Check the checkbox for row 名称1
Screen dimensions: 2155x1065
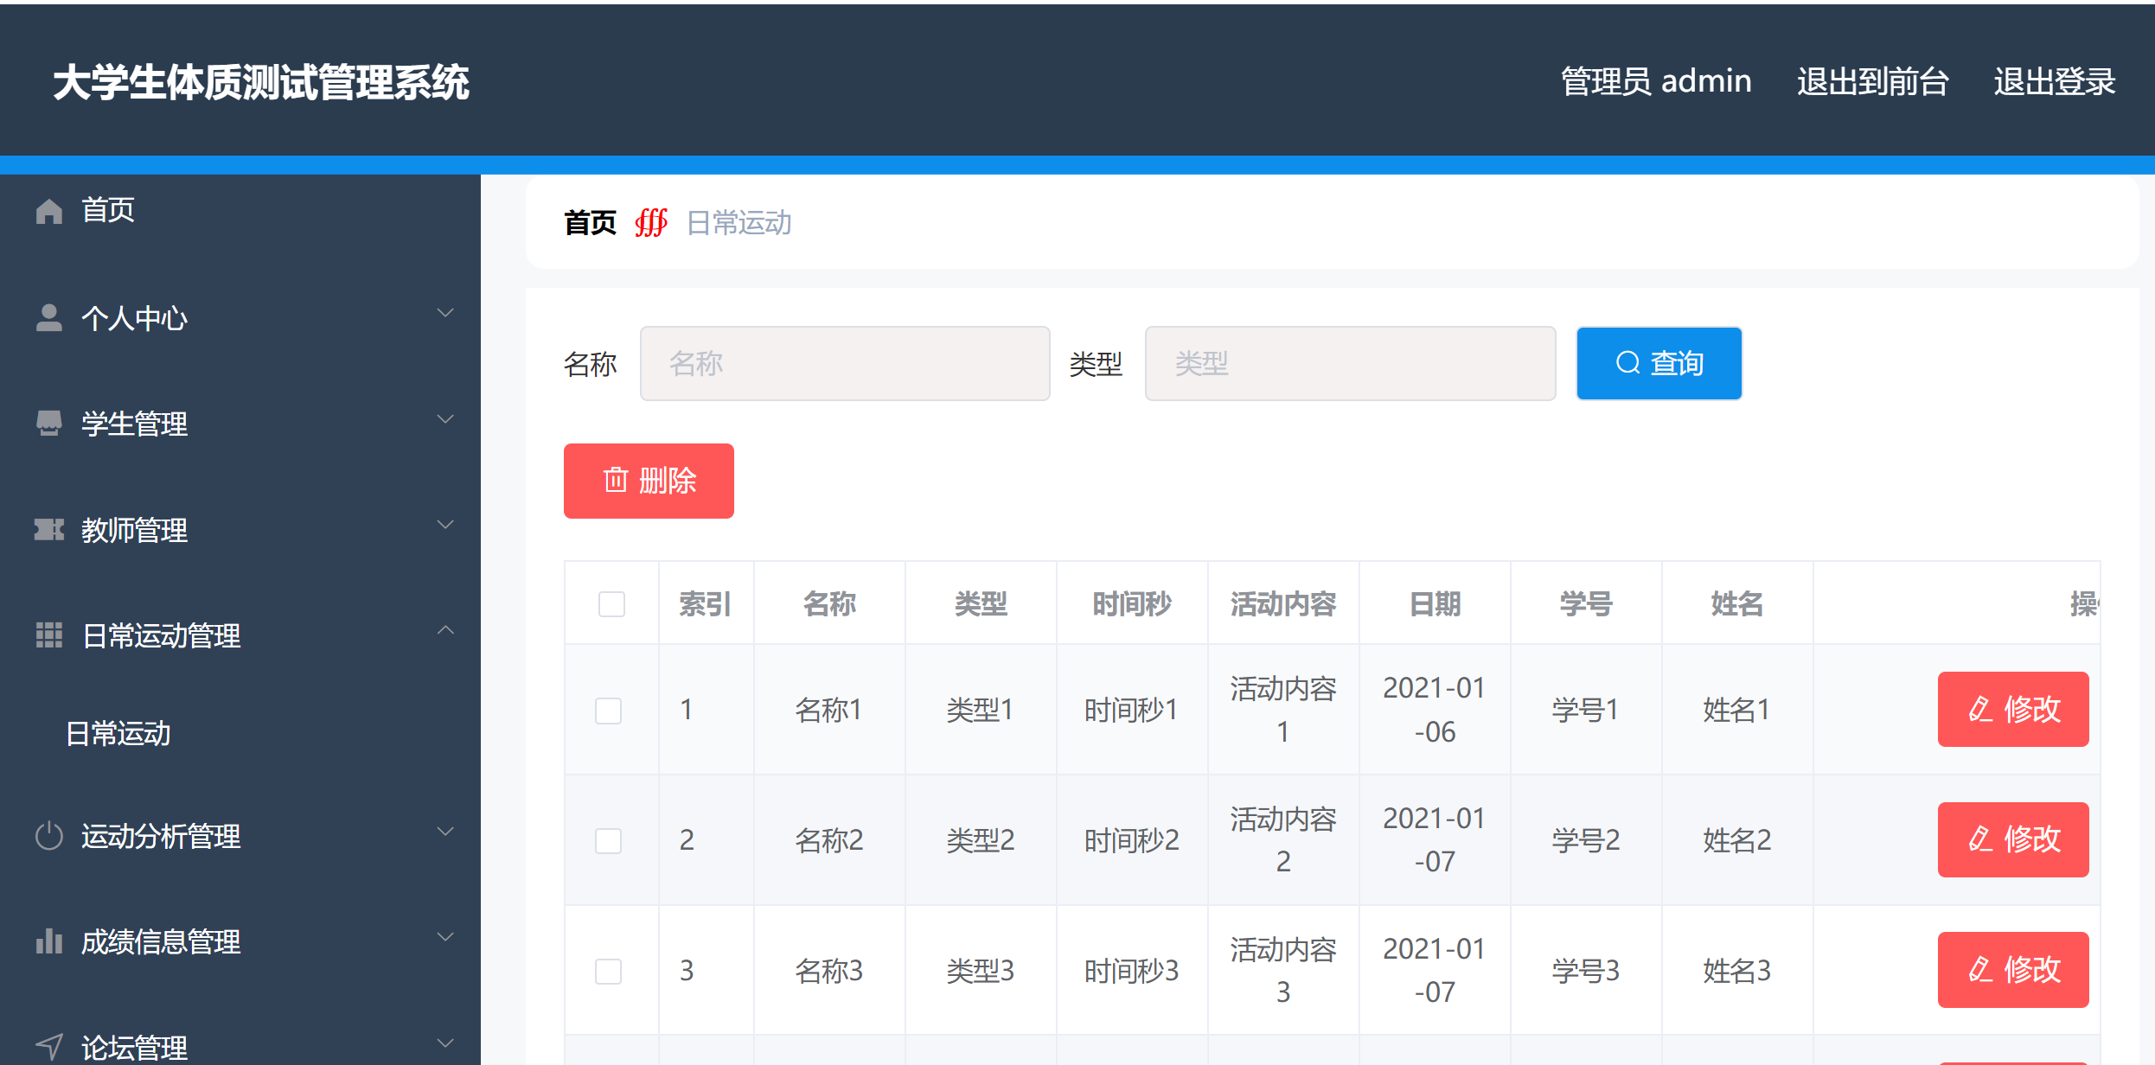[609, 710]
